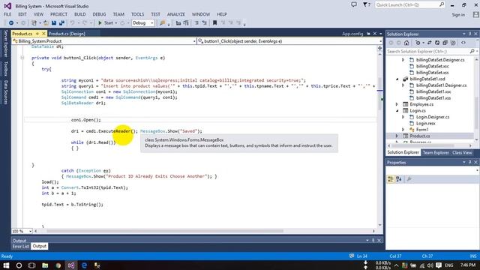
Task: Collapse the Login.cs node
Action: [x=397, y=111]
